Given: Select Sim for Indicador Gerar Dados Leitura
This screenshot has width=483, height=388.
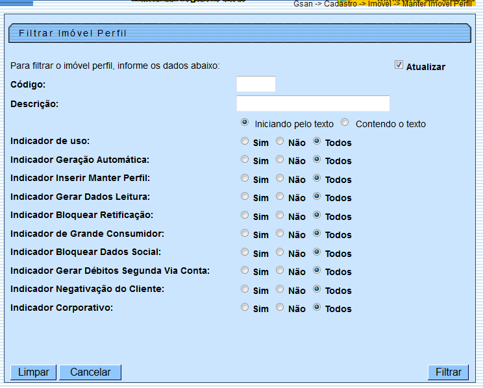Looking at the screenshot, I should pos(245,196).
